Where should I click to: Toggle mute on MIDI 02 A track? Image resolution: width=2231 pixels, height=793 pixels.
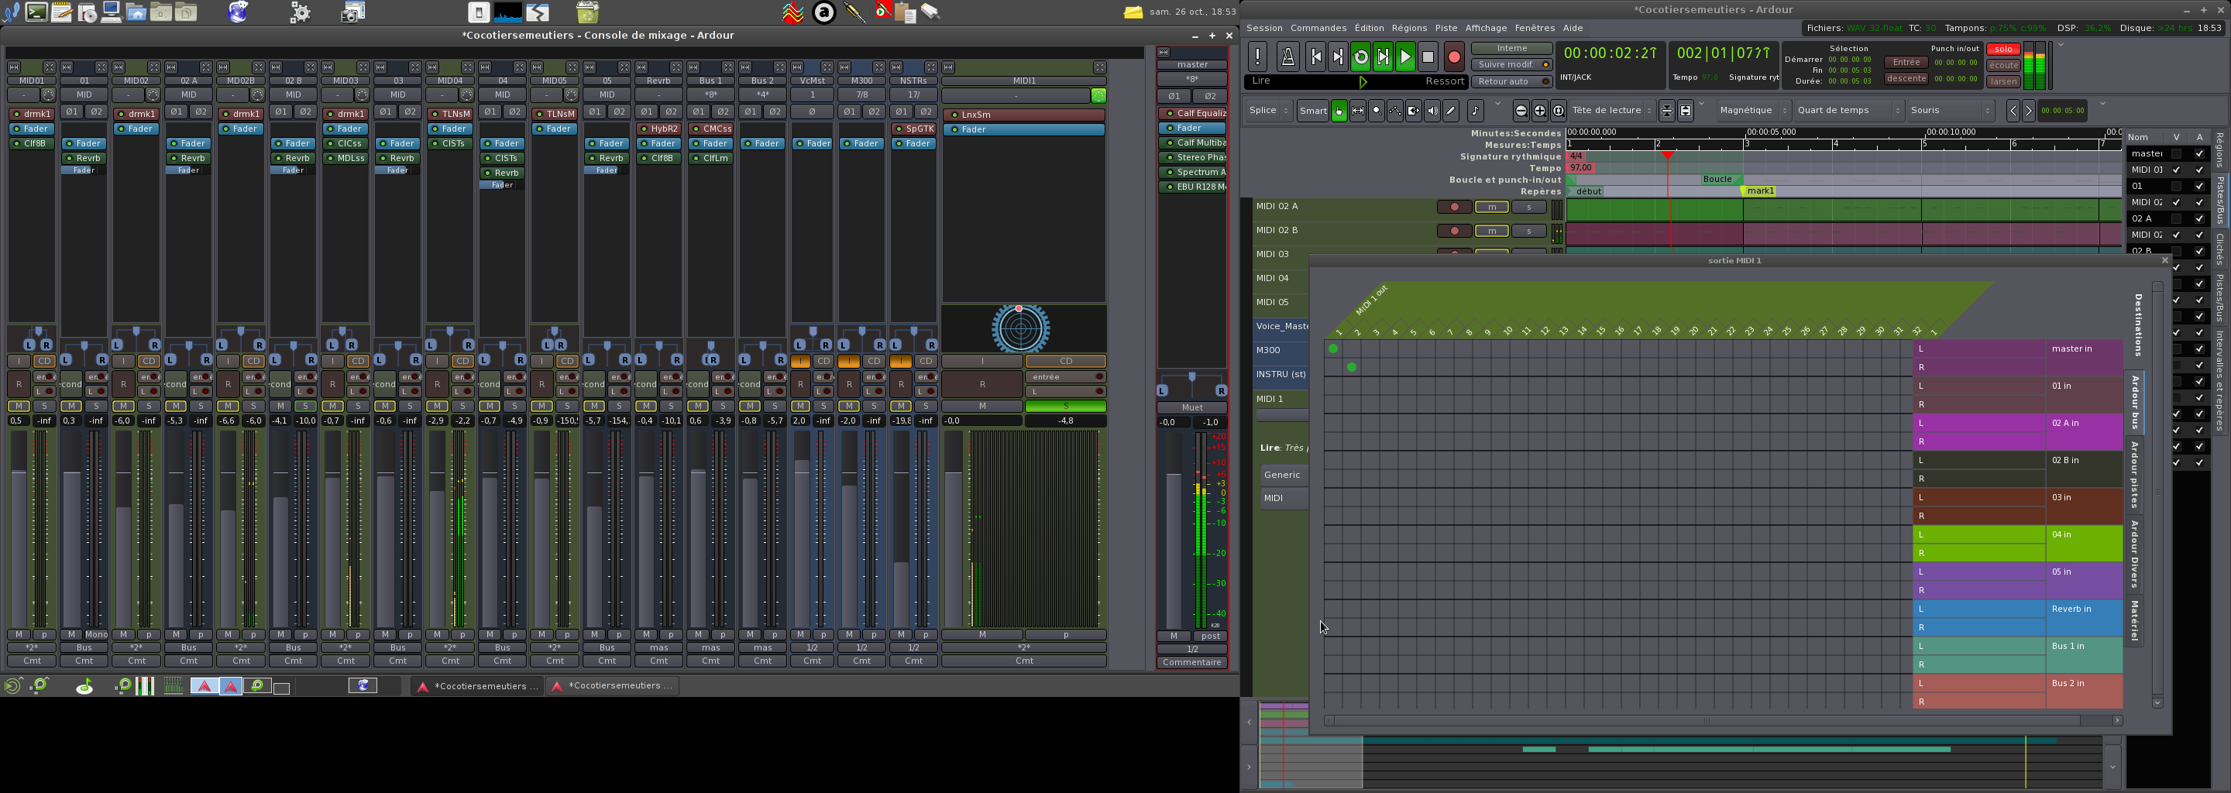[x=1491, y=207]
